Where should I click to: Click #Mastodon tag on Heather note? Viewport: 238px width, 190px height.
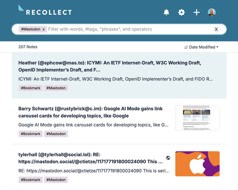click(56, 88)
